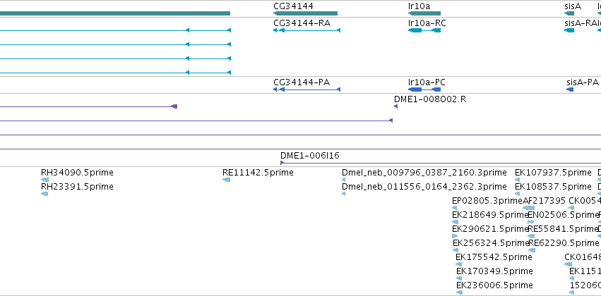The image size is (601, 296).
Task: Click the sisA-PA label
Action: [x=582, y=82]
